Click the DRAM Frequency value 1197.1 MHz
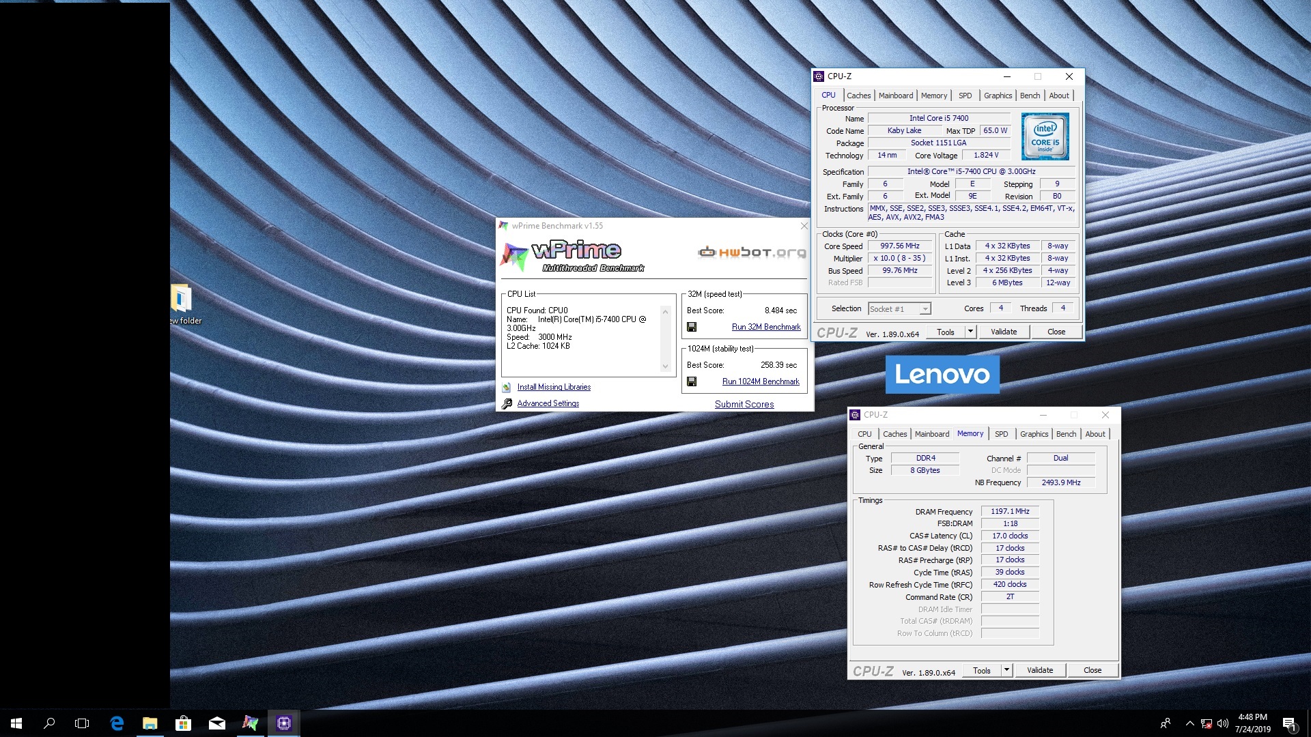The image size is (1311, 737). click(1010, 512)
